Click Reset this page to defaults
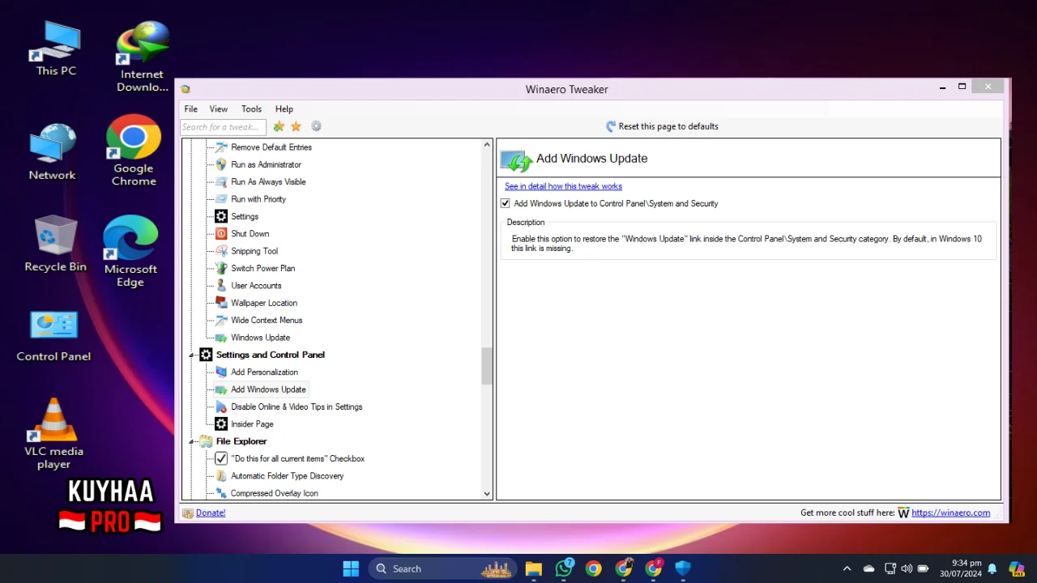This screenshot has width=1037, height=583. pos(662,126)
